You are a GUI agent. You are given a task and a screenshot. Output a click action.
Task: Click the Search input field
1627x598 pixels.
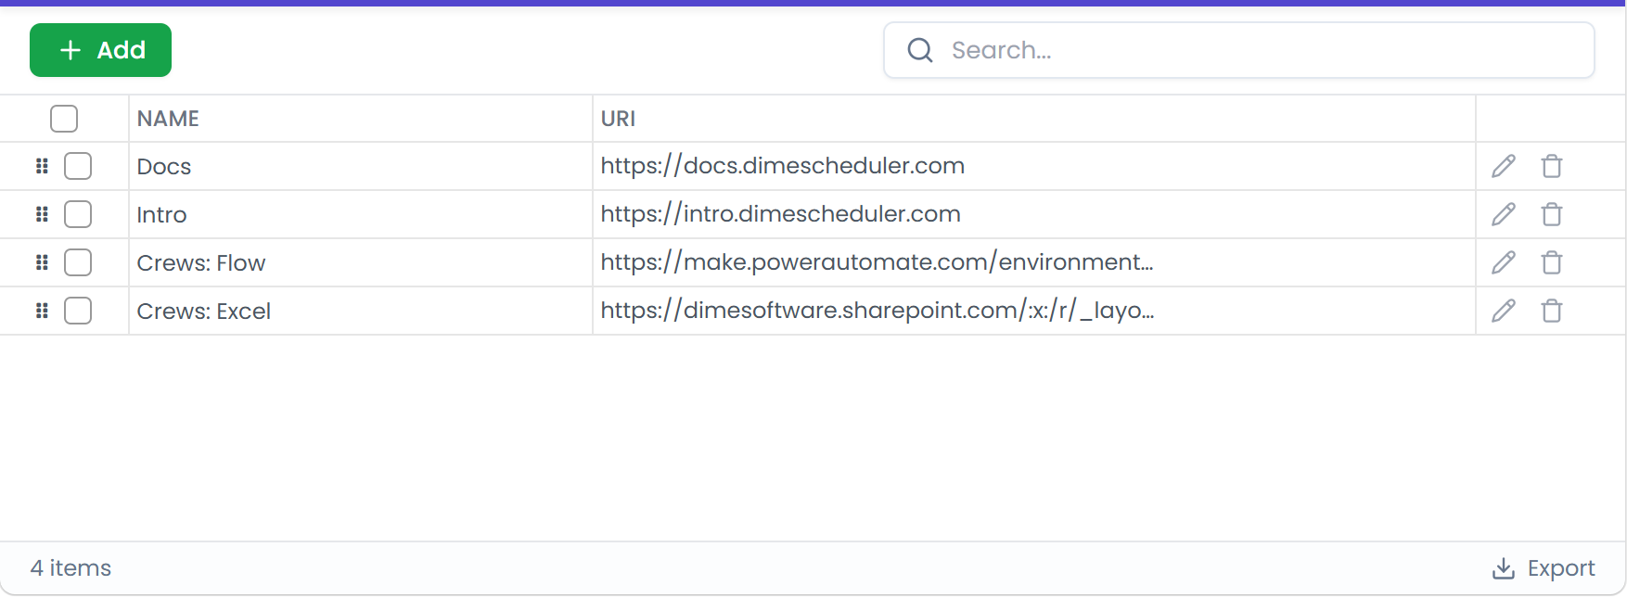(x=1238, y=50)
